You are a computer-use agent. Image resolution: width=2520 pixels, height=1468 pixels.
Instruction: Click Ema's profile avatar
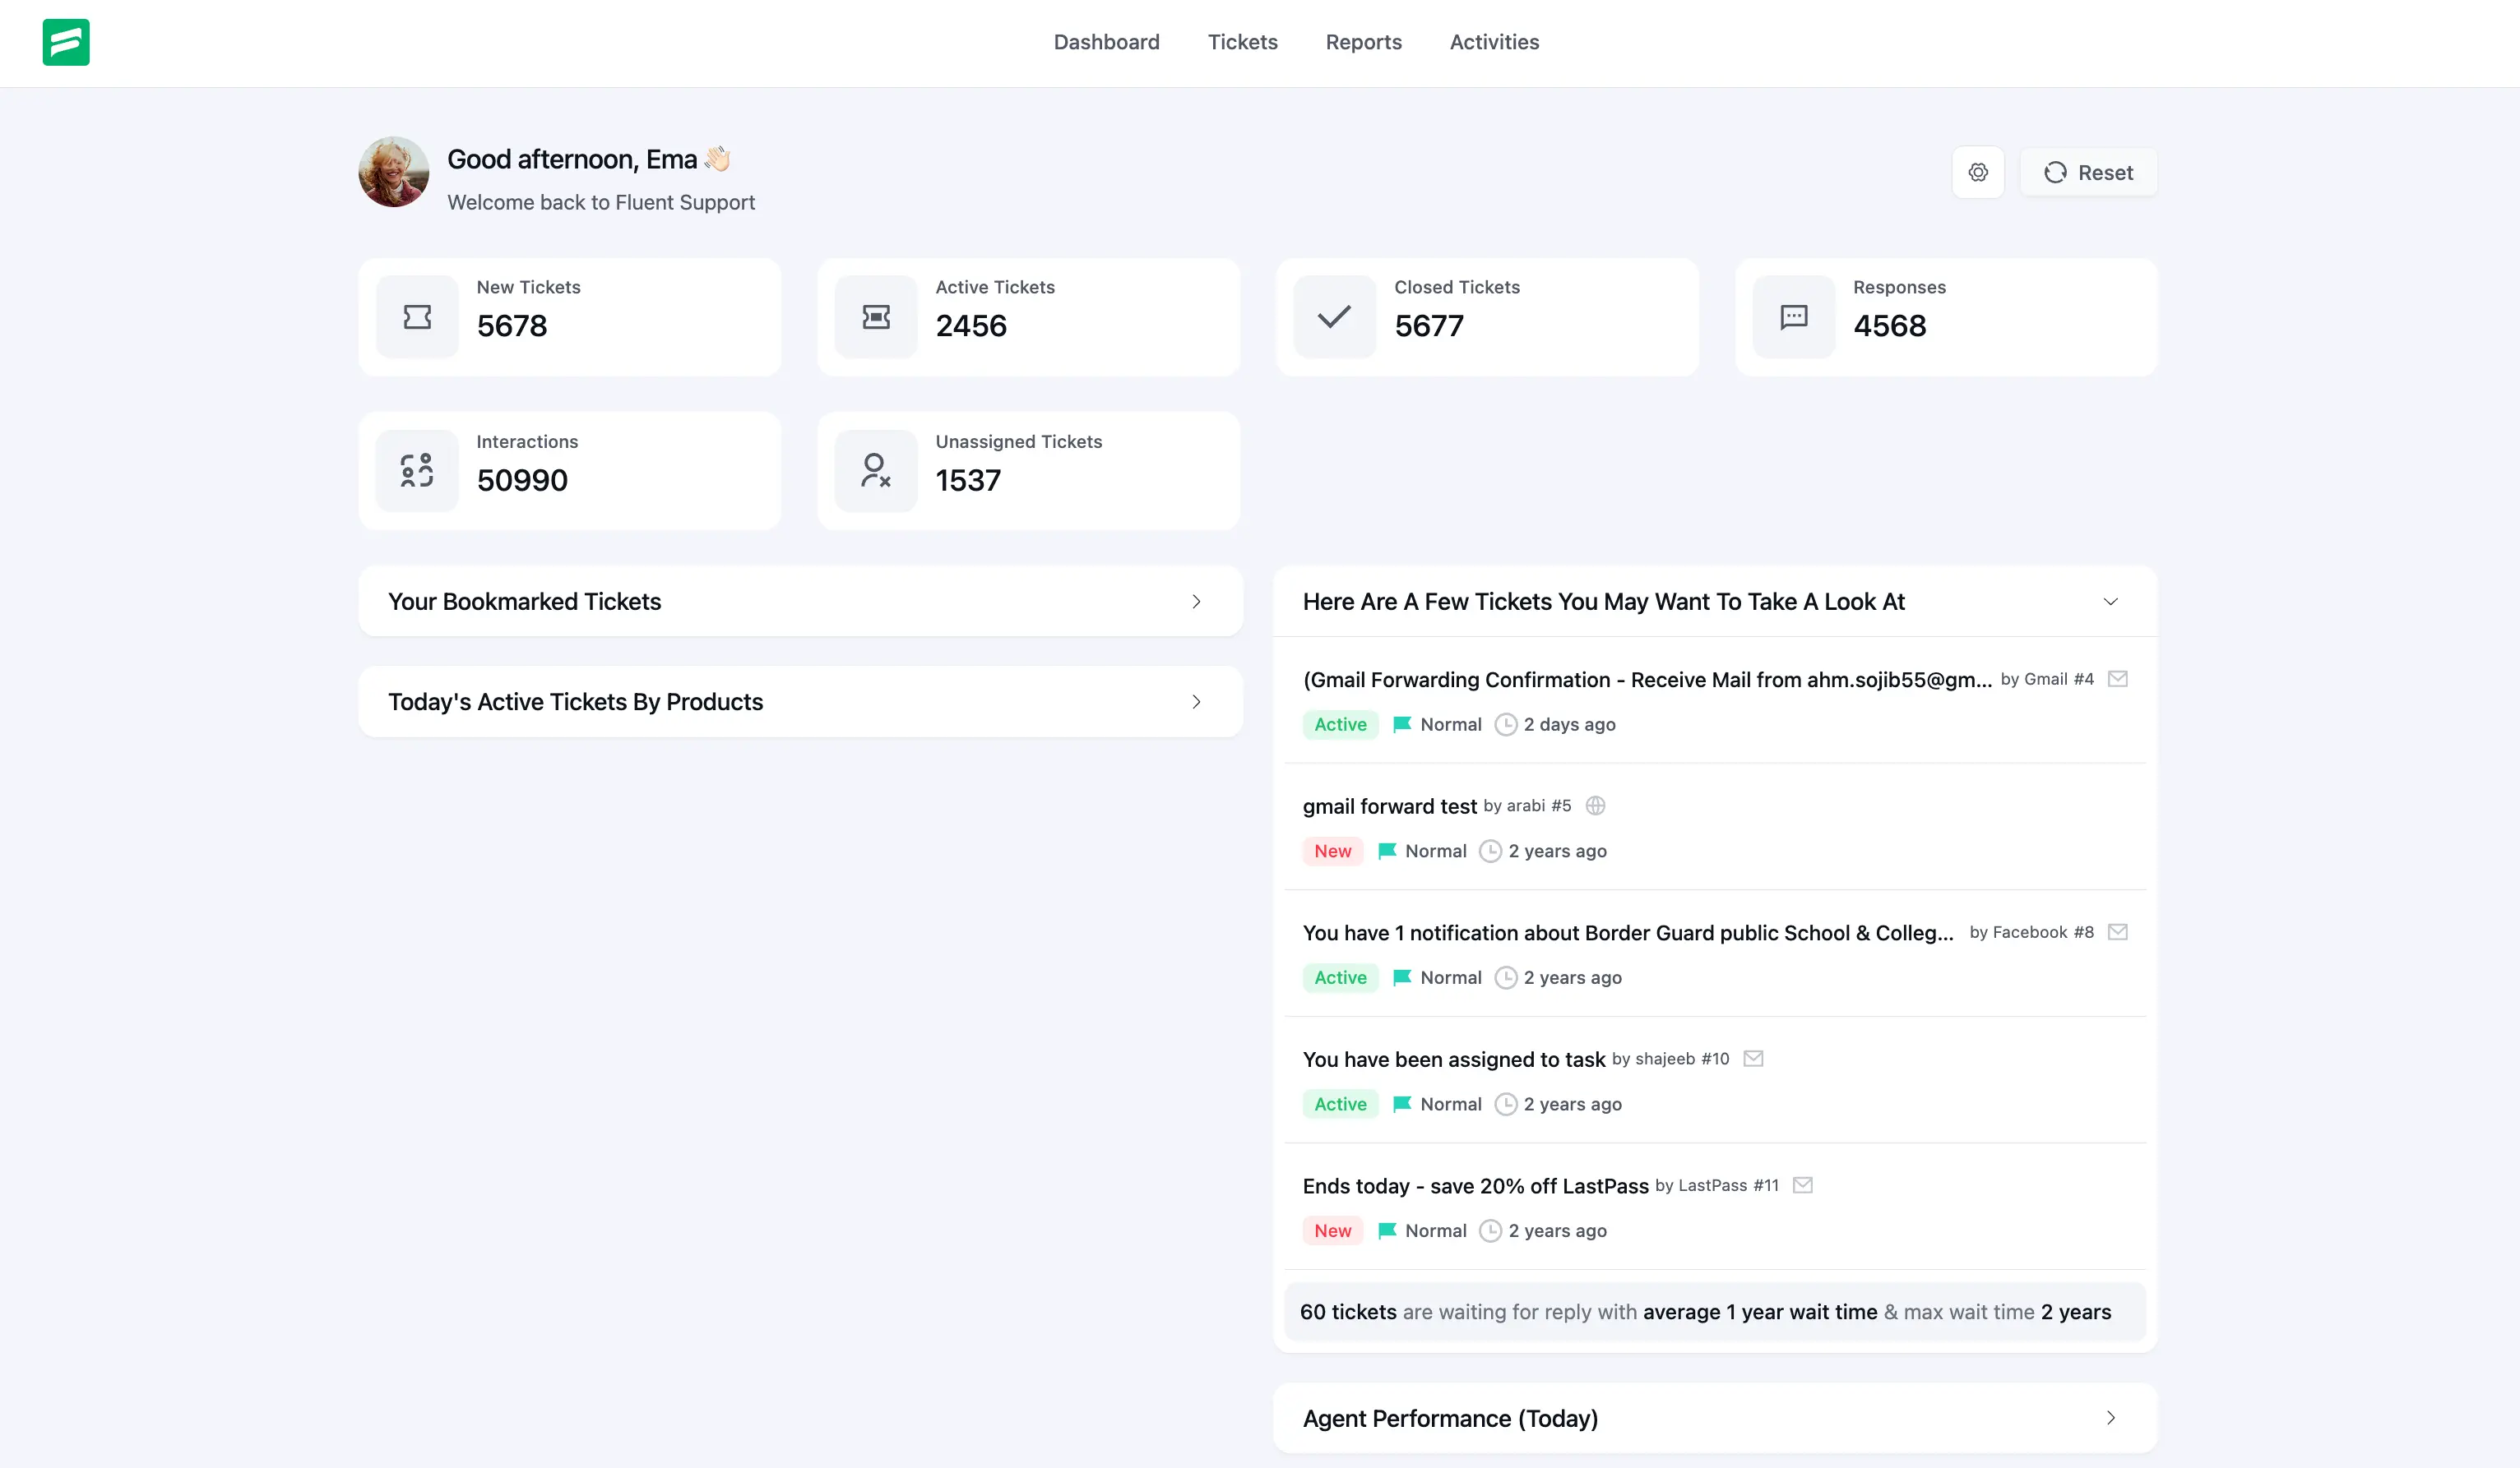tap(393, 172)
